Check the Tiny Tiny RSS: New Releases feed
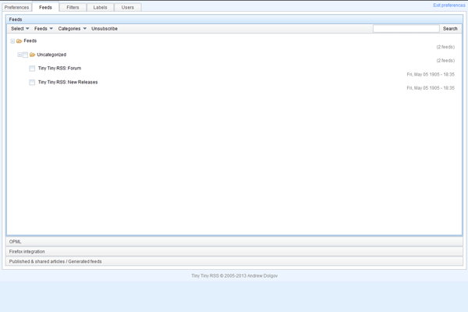This screenshot has width=468, height=312. (x=32, y=83)
